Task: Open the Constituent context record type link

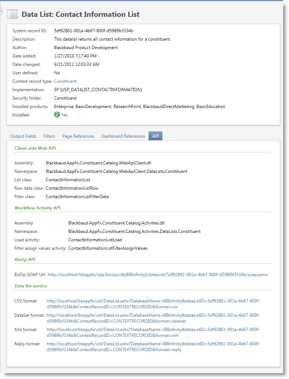Action: tap(65, 81)
